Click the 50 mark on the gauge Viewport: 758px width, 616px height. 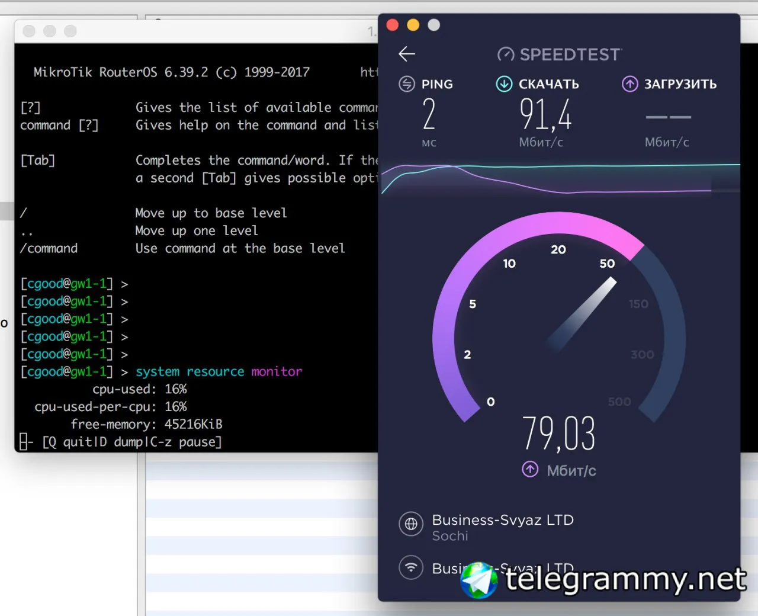coord(607,264)
